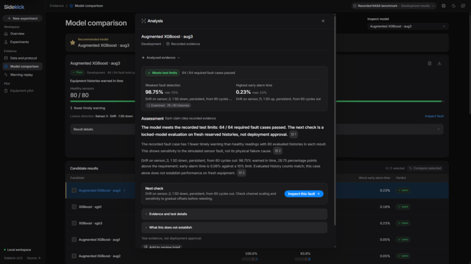Viewport: 471px width, 264px height.
Task: Click the Overview home icon
Action: (6, 34)
